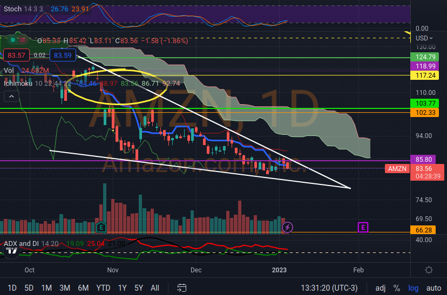Click the 118.99 purple price label
This screenshot has height=295, width=447.
click(x=424, y=66)
